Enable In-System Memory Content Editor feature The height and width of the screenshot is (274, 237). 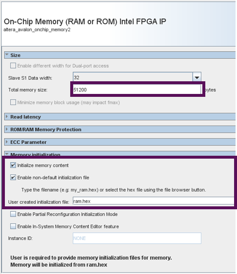(x=13, y=226)
